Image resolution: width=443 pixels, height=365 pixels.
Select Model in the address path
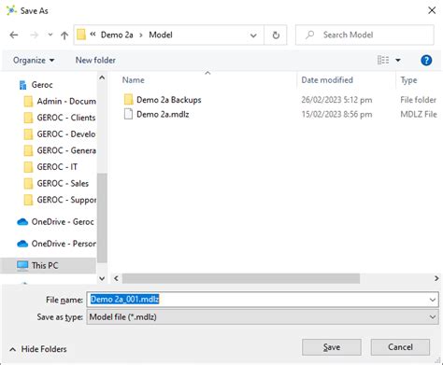click(x=161, y=35)
